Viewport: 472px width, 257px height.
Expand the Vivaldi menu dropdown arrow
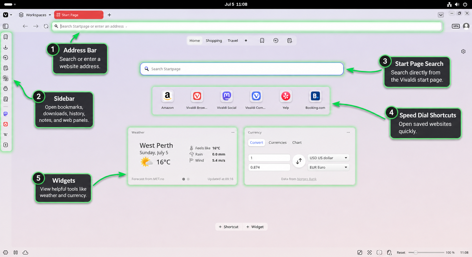[11, 15]
